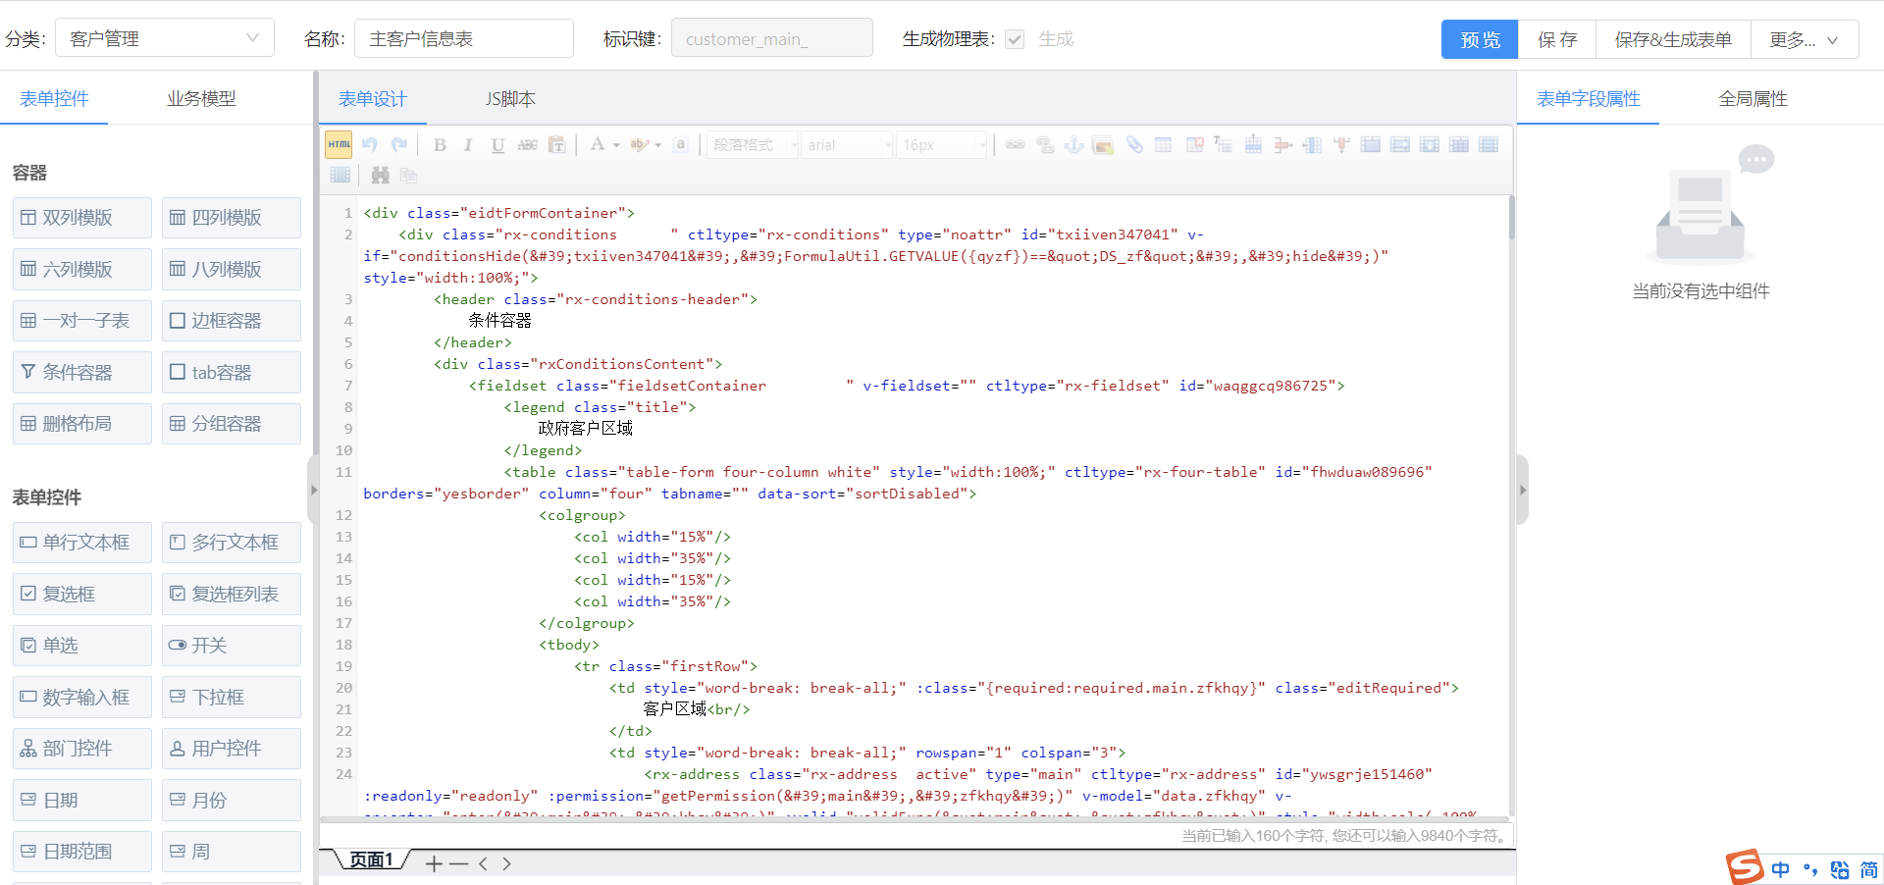Go to the next page with the right chevron
Screen dimensions: 1884x885
pos(506,863)
